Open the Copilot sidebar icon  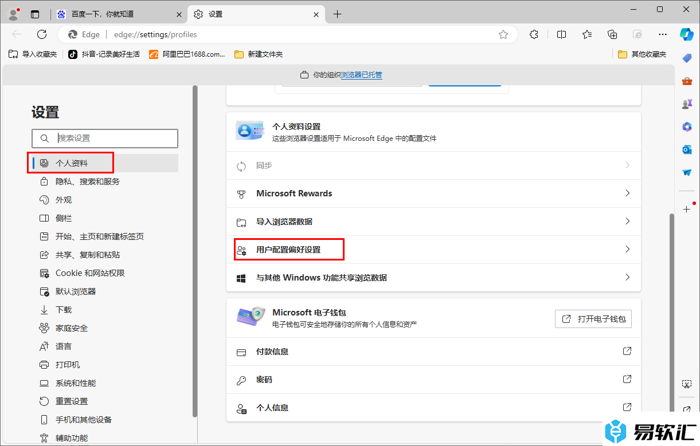tap(687, 34)
